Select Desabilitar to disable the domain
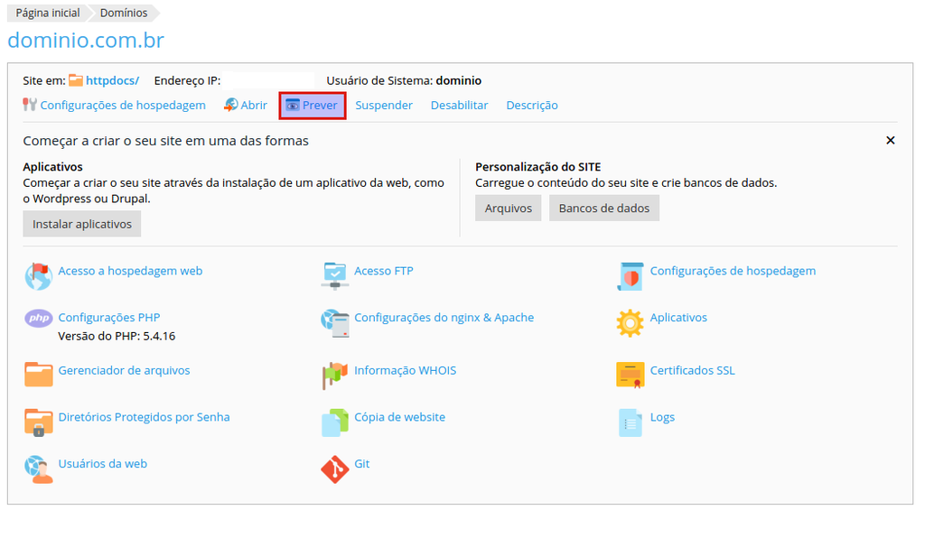The height and width of the screenshot is (547, 925). (x=459, y=106)
